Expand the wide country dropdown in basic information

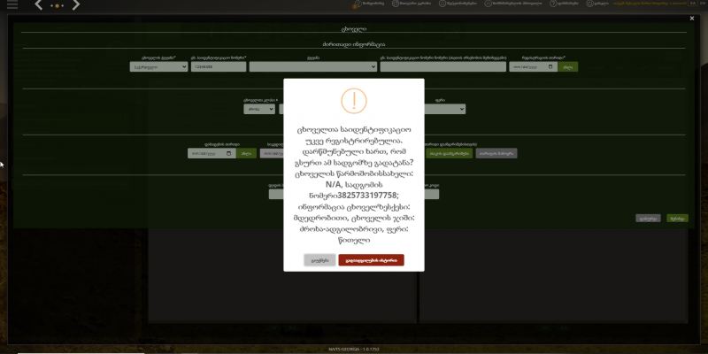pyautogui.click(x=313, y=67)
